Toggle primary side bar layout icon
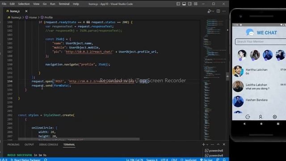Viewport: 286px width, 161px height. click(x=178, y=4)
